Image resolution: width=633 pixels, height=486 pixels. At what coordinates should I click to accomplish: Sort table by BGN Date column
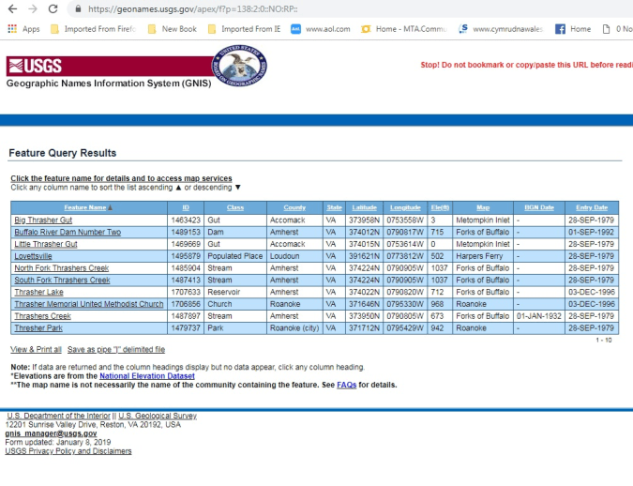[539, 207]
